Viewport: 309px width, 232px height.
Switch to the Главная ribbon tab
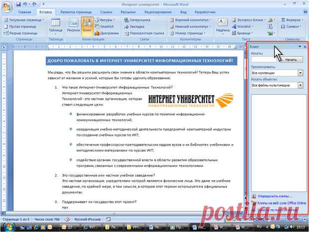[x=24, y=12]
